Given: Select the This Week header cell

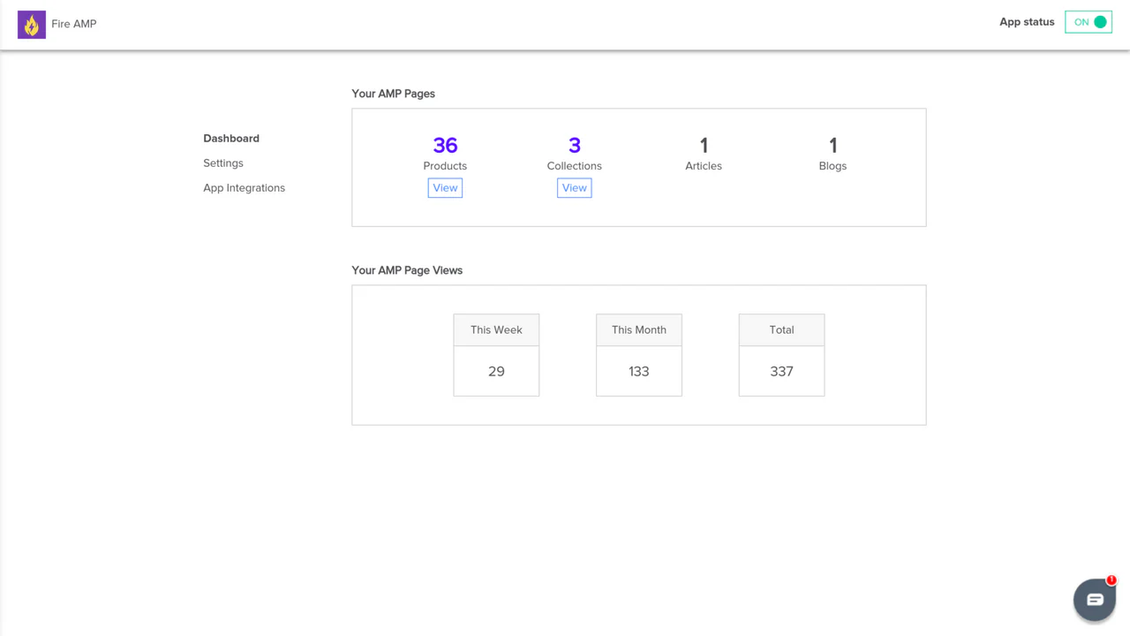Looking at the screenshot, I should pyautogui.click(x=496, y=329).
